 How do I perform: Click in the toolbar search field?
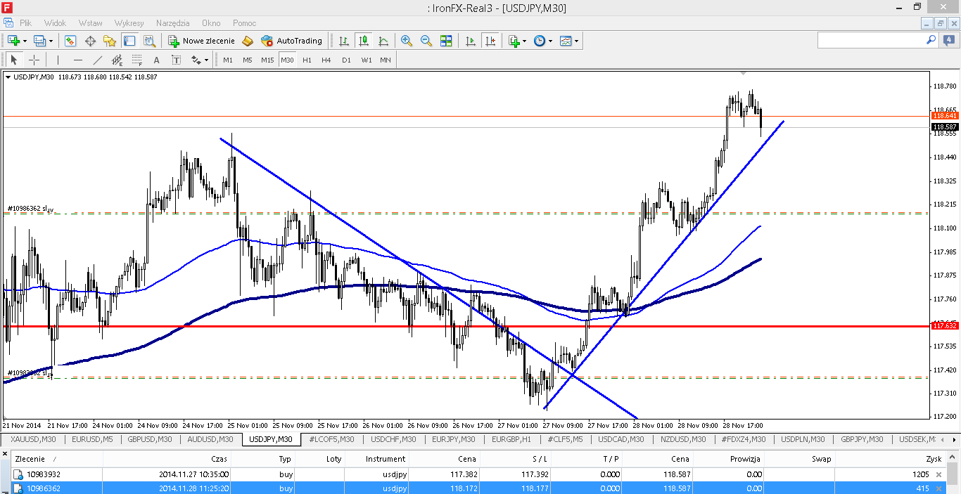click(871, 41)
